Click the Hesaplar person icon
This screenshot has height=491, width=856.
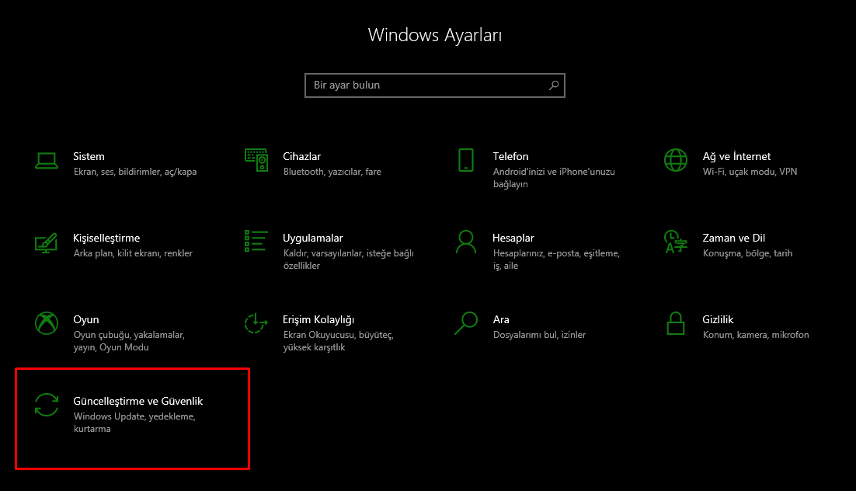(465, 242)
